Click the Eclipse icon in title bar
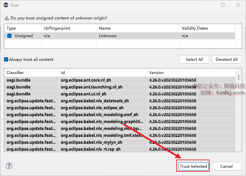Screen dimensions: 246x176 click(x=5, y=5)
